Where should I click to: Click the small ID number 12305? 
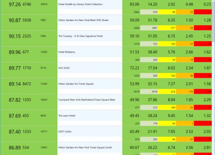click(44, 52)
